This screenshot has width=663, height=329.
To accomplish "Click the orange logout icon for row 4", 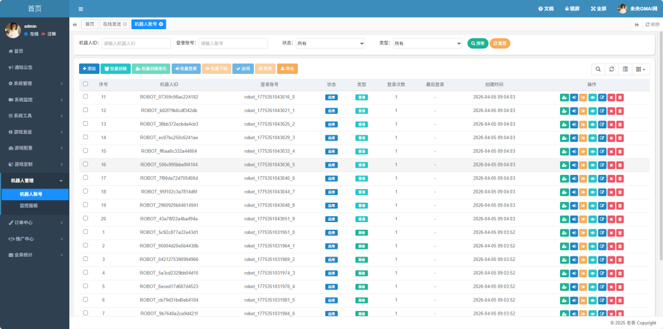I will [583, 273].
